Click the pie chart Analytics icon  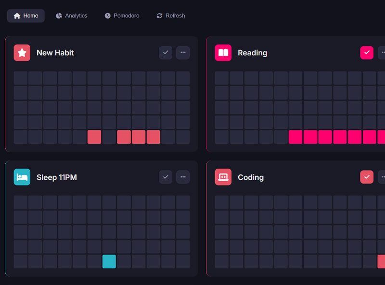pos(59,16)
